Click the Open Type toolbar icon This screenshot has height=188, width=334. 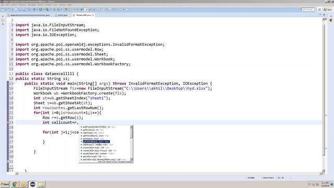[66, 9]
